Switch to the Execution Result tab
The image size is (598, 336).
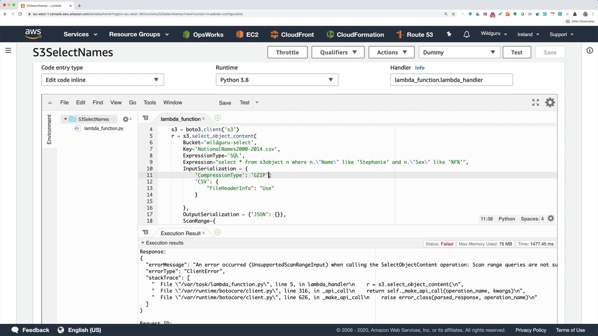coord(180,233)
